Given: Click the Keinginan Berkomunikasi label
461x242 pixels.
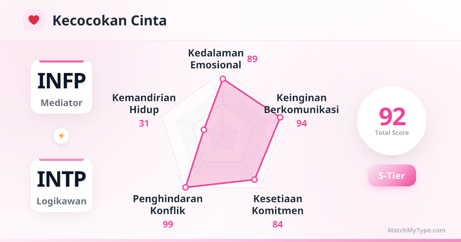Looking at the screenshot, I should click(302, 104).
